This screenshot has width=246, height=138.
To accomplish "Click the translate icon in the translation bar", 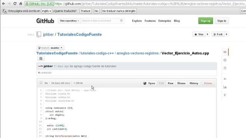I will [4, 11].
